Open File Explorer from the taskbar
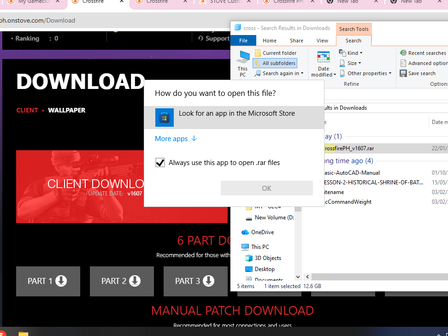This screenshot has height=336, width=448. tap(23, 333)
